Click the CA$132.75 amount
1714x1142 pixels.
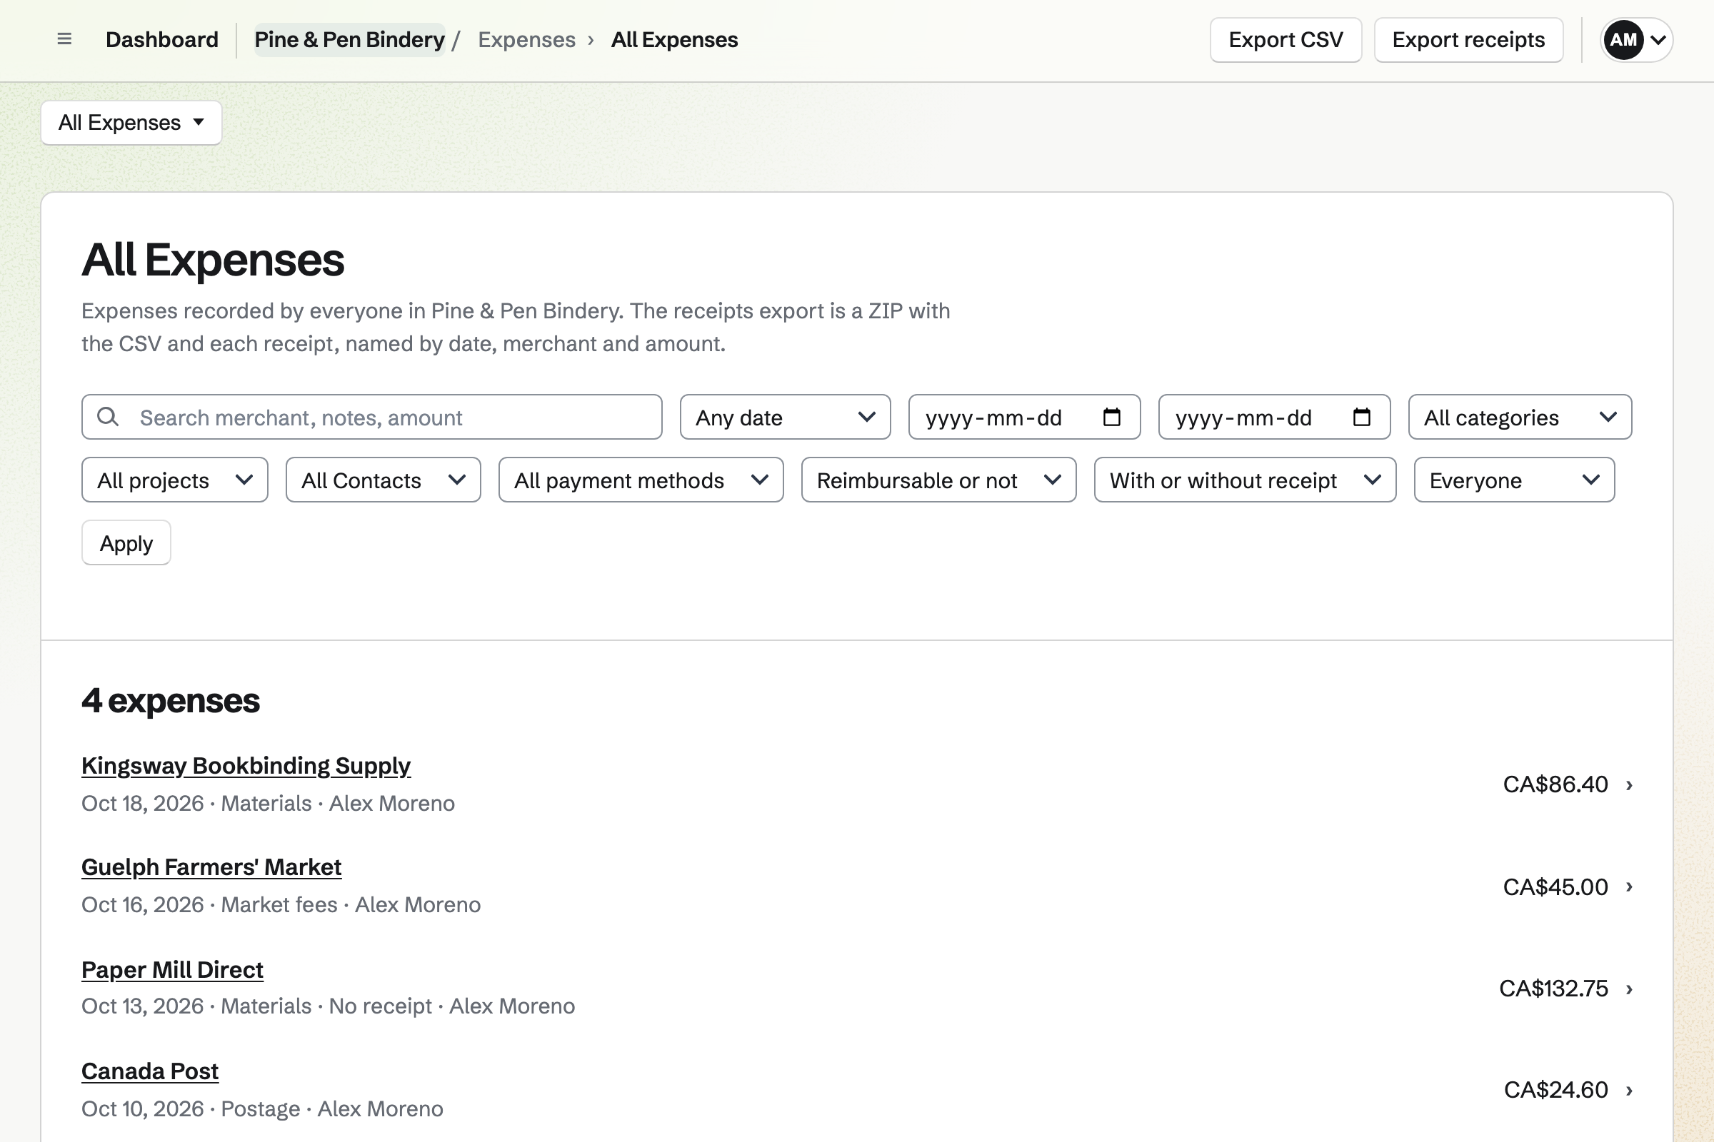[x=1553, y=989]
